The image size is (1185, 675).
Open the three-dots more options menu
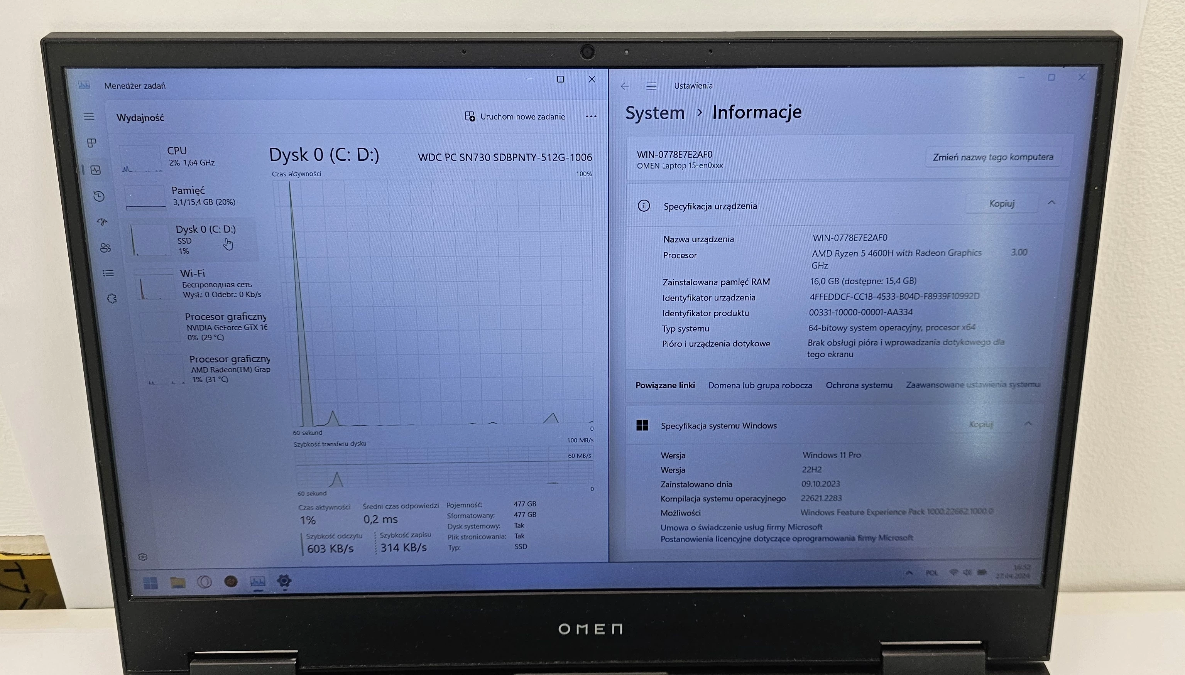tap(591, 116)
